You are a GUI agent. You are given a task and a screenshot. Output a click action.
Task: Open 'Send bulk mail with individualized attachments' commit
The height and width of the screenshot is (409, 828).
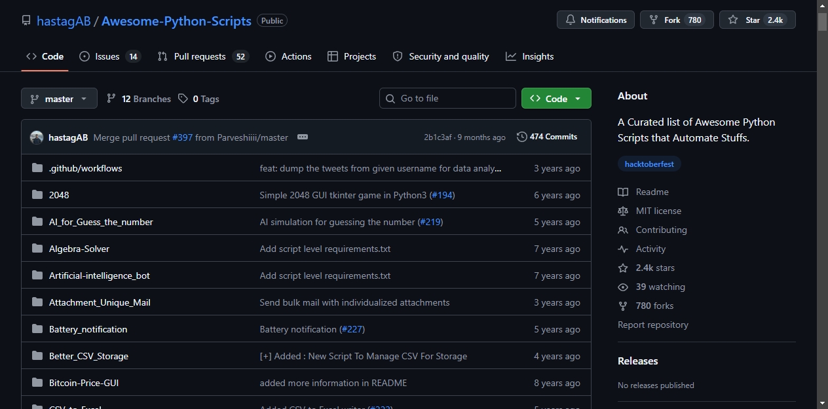(354, 302)
